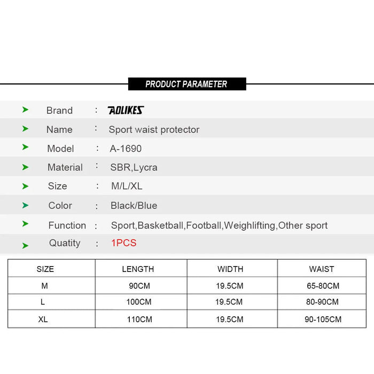Viewport: 374px width, 374px height.
Task: Click the red 1PCS quantity text
Action: 124,243
